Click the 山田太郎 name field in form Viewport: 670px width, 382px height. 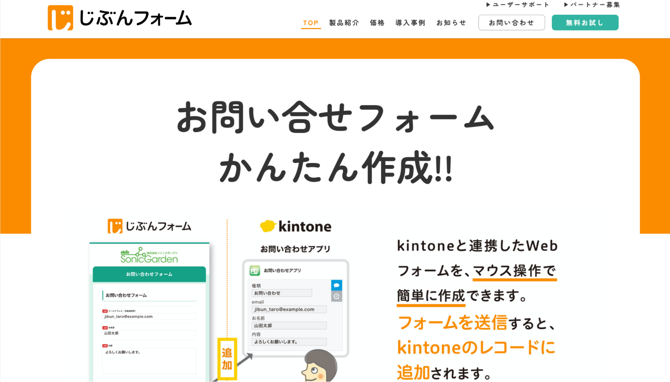click(149, 333)
